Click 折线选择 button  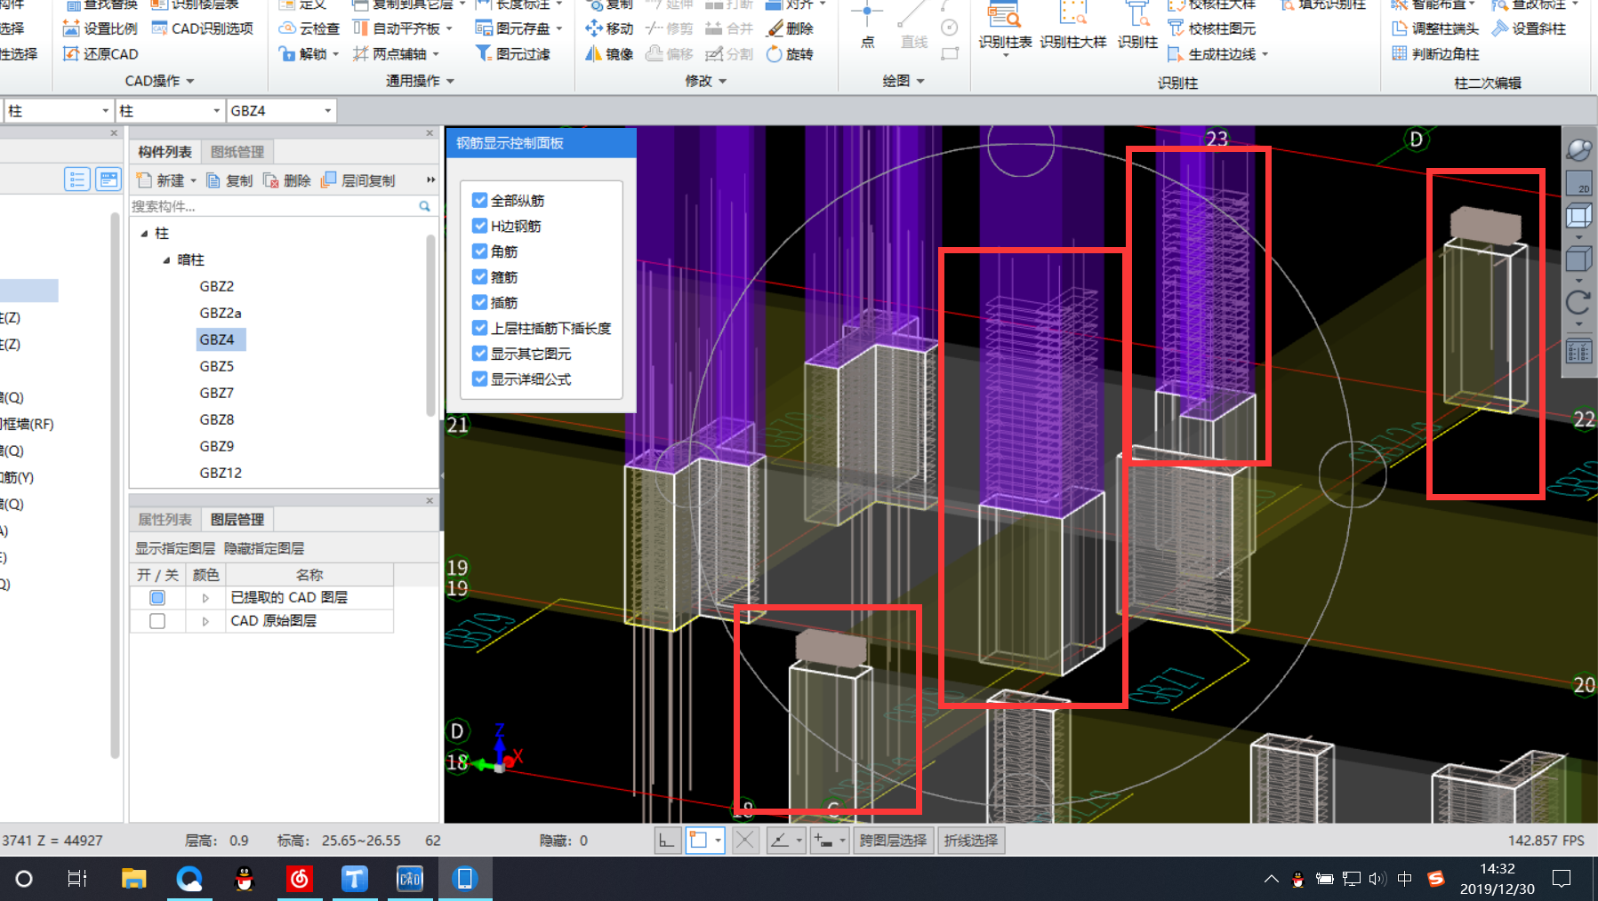971,841
